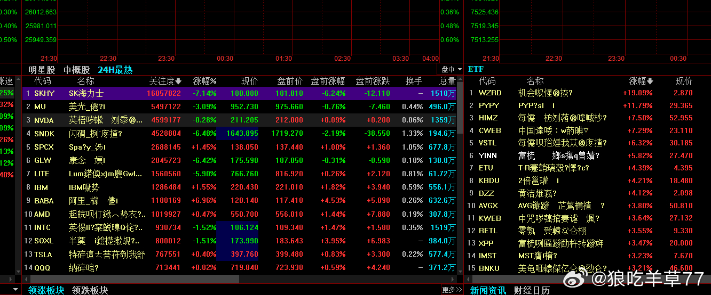Select the MU stock row

coord(240,106)
